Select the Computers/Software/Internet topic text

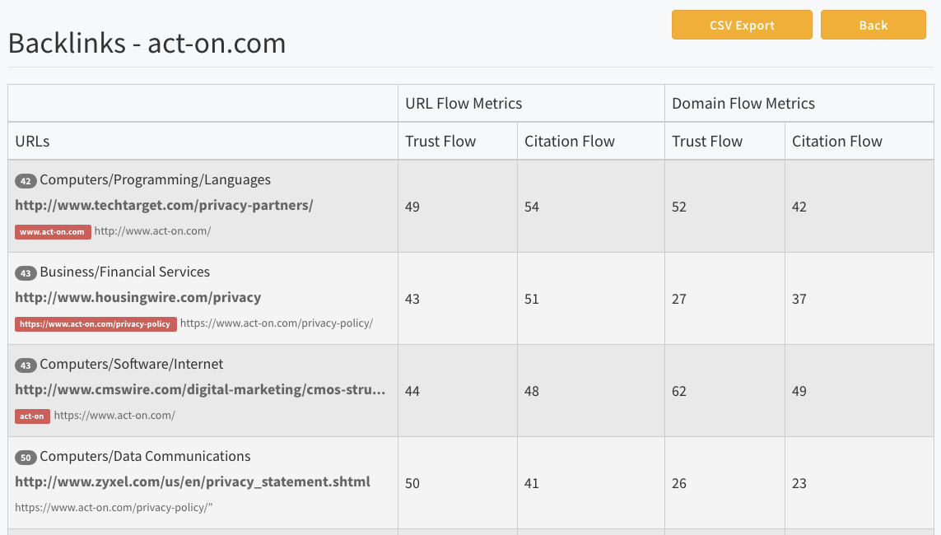[x=132, y=364]
